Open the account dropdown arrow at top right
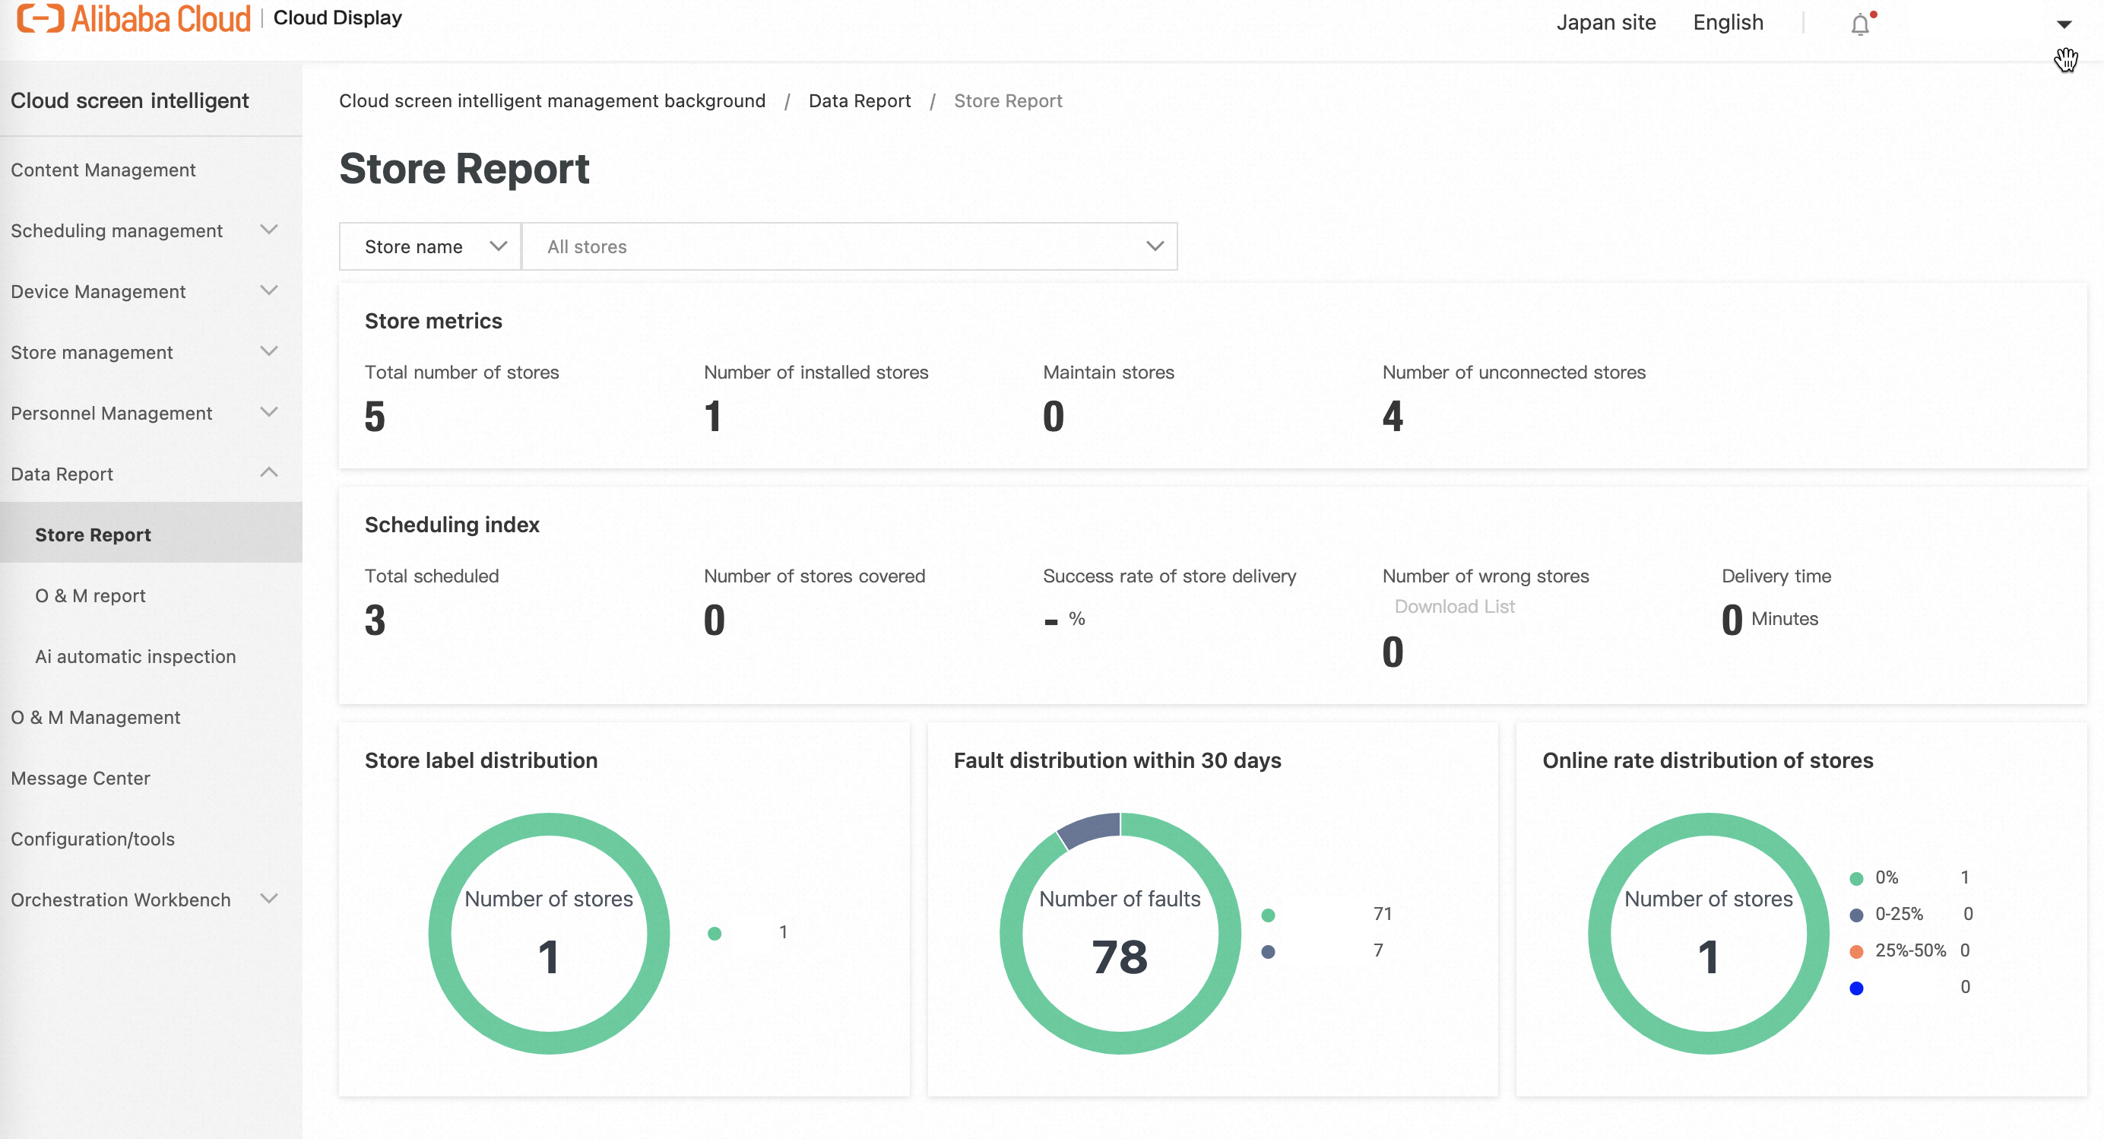This screenshot has height=1139, width=2104. click(2064, 24)
